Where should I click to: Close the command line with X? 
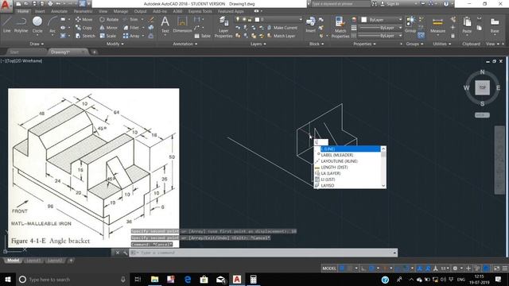tap(118, 253)
